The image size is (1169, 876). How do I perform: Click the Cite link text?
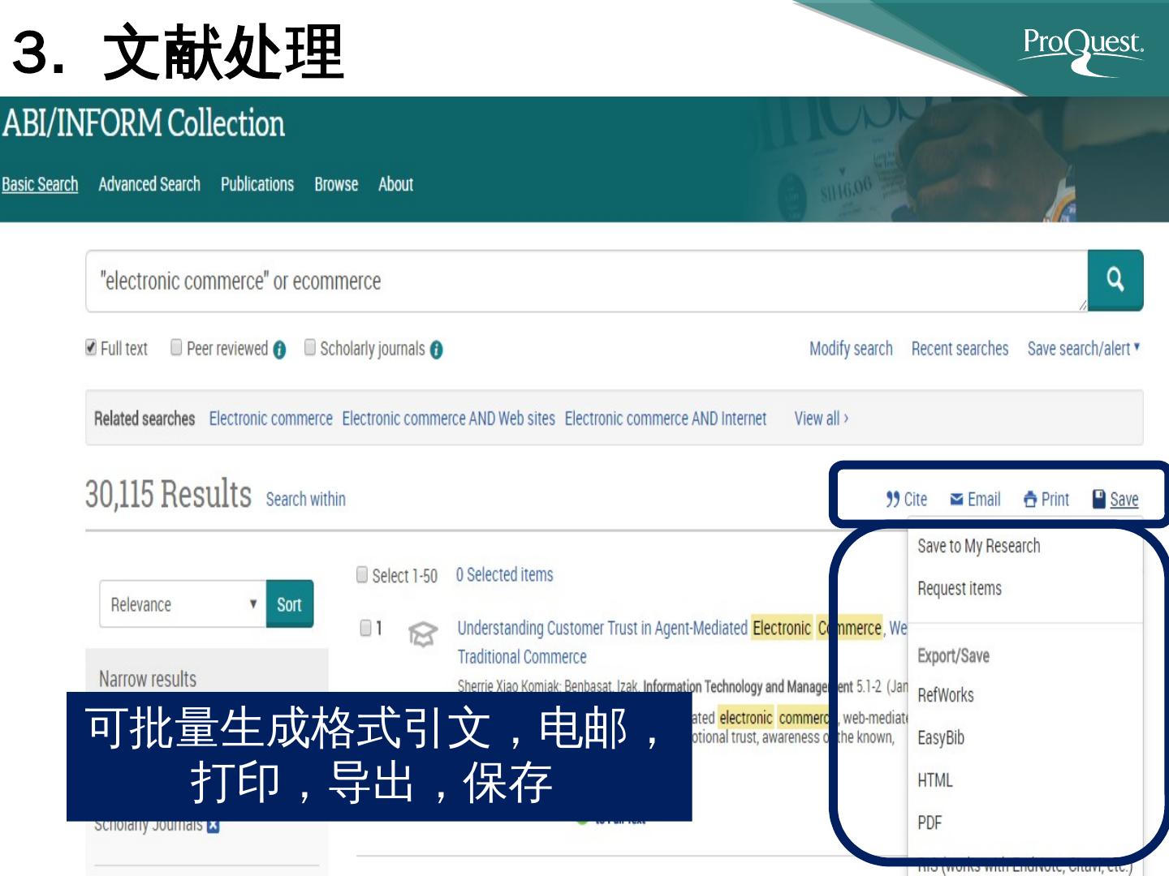915,499
